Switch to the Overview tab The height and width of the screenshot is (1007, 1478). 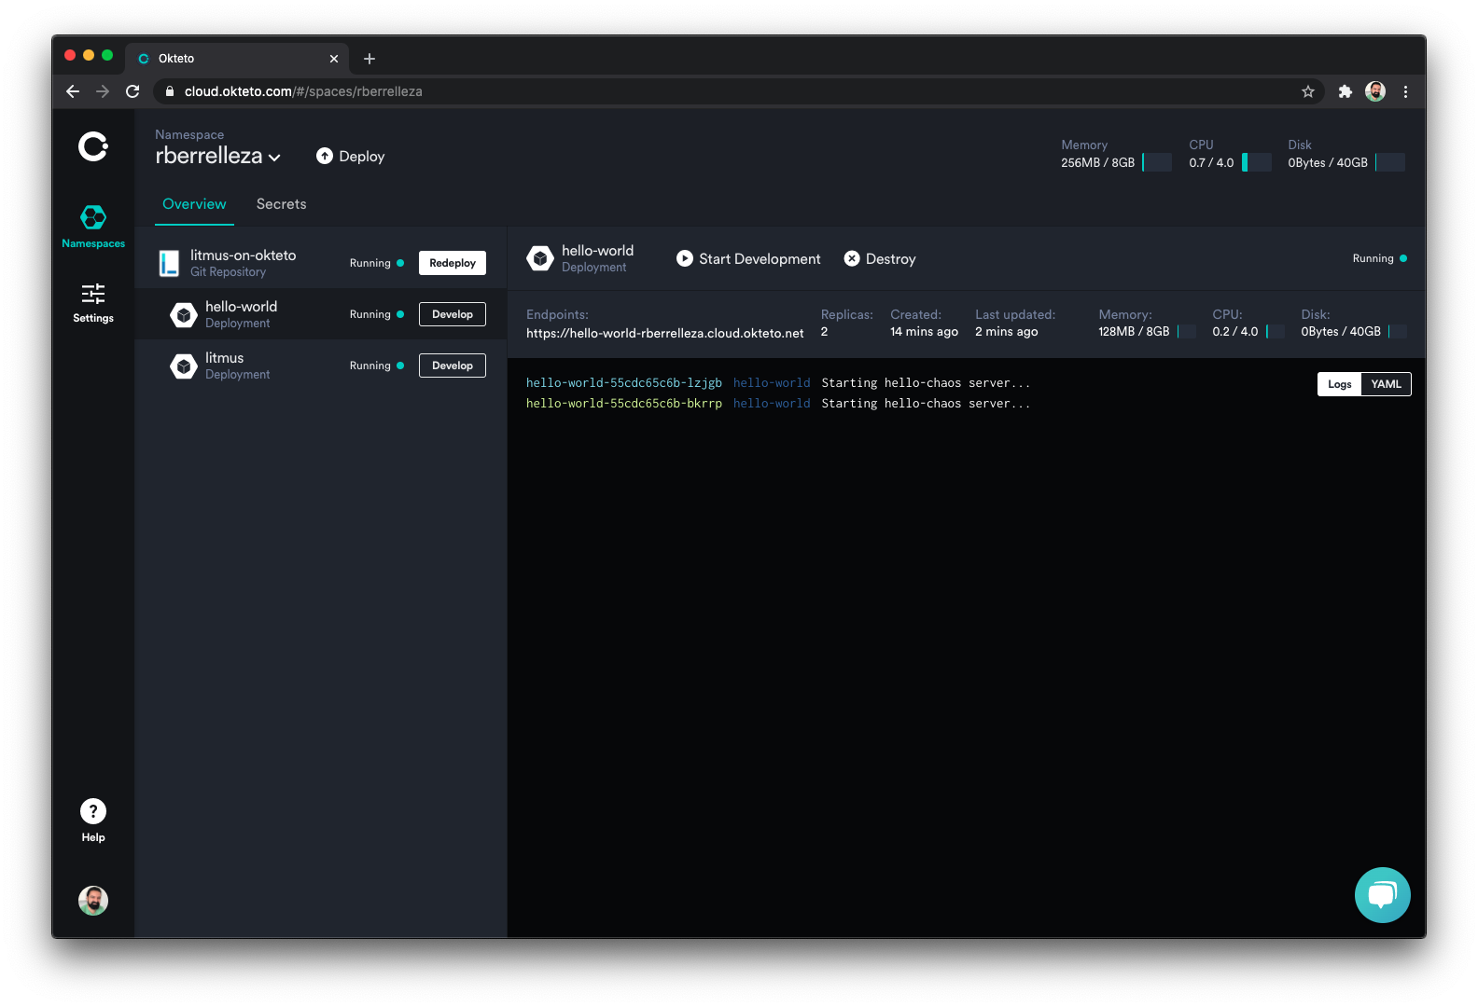pos(194,204)
